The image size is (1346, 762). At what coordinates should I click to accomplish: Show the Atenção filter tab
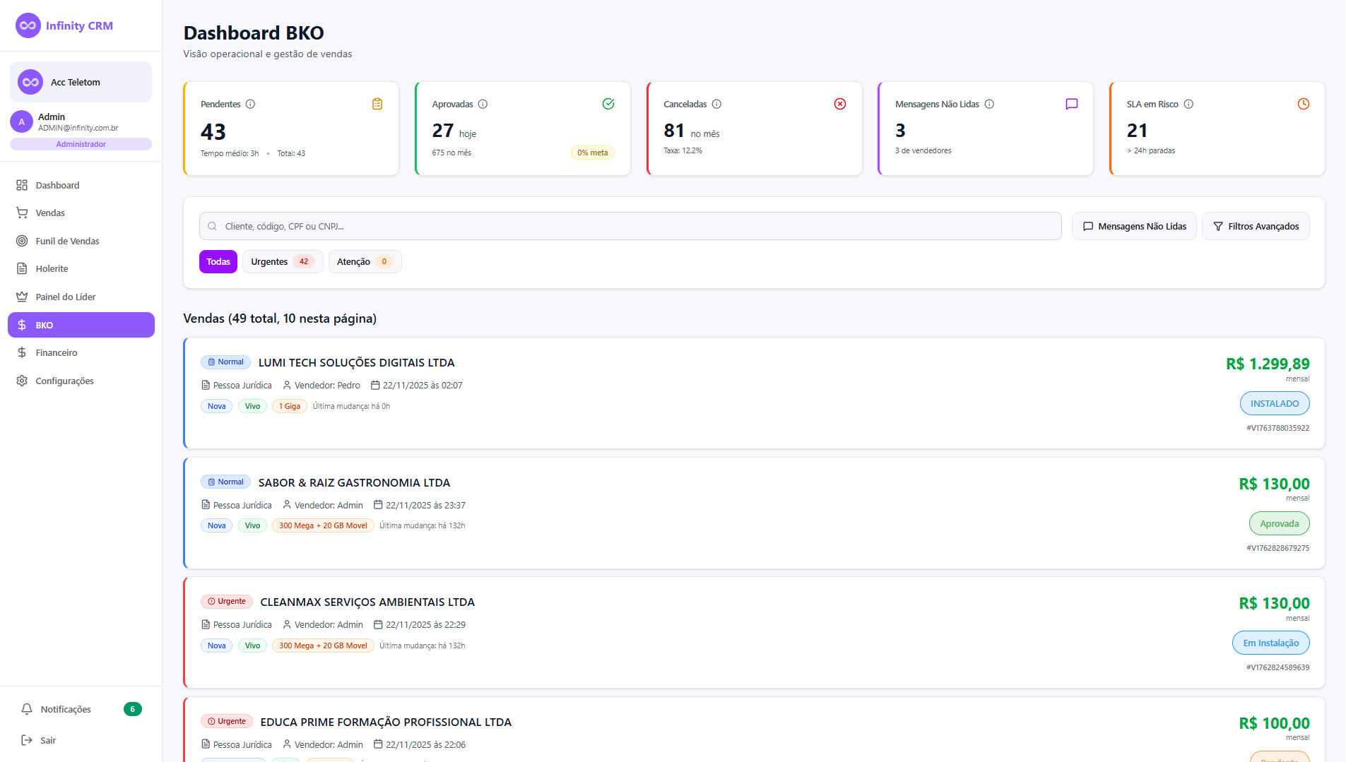pyautogui.click(x=365, y=262)
